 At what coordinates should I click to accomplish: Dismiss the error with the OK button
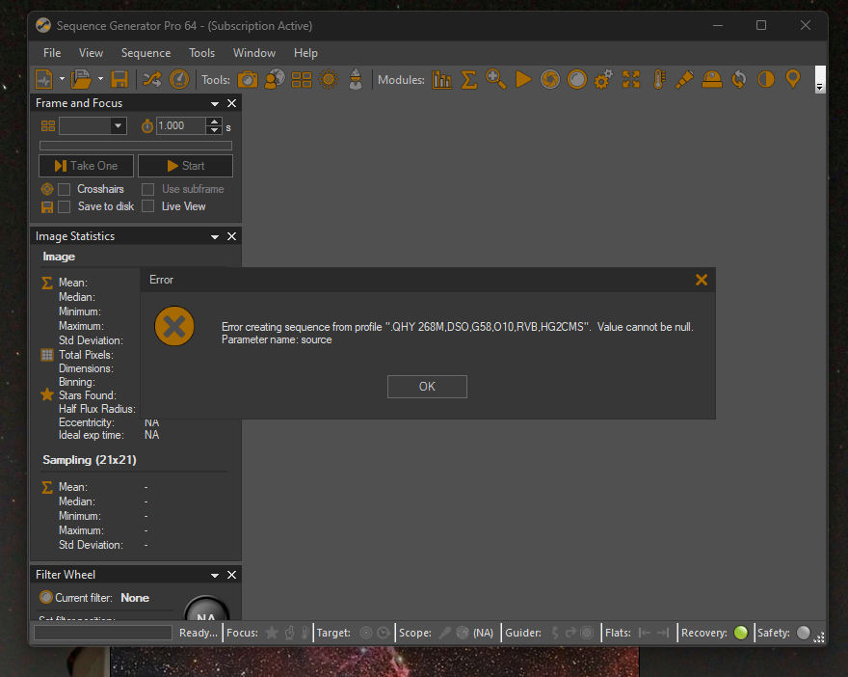point(427,387)
